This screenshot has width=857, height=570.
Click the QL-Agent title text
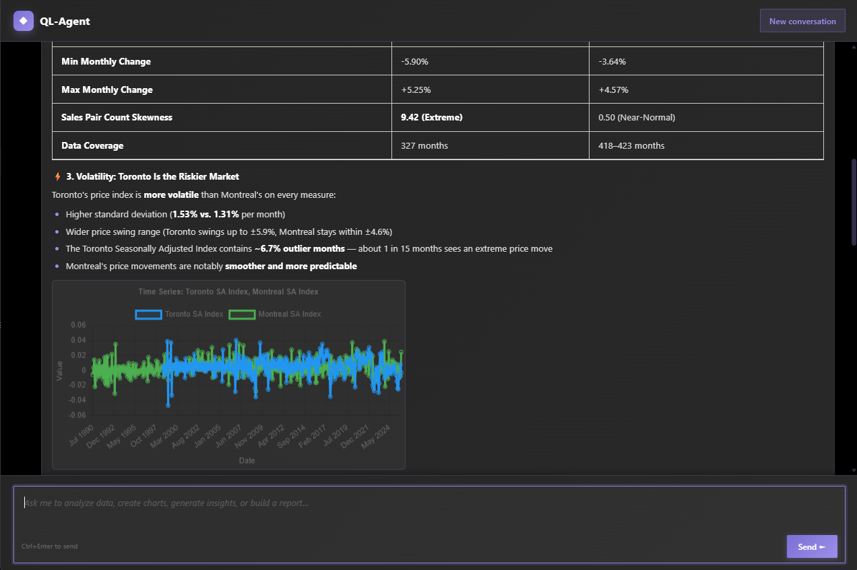point(65,21)
